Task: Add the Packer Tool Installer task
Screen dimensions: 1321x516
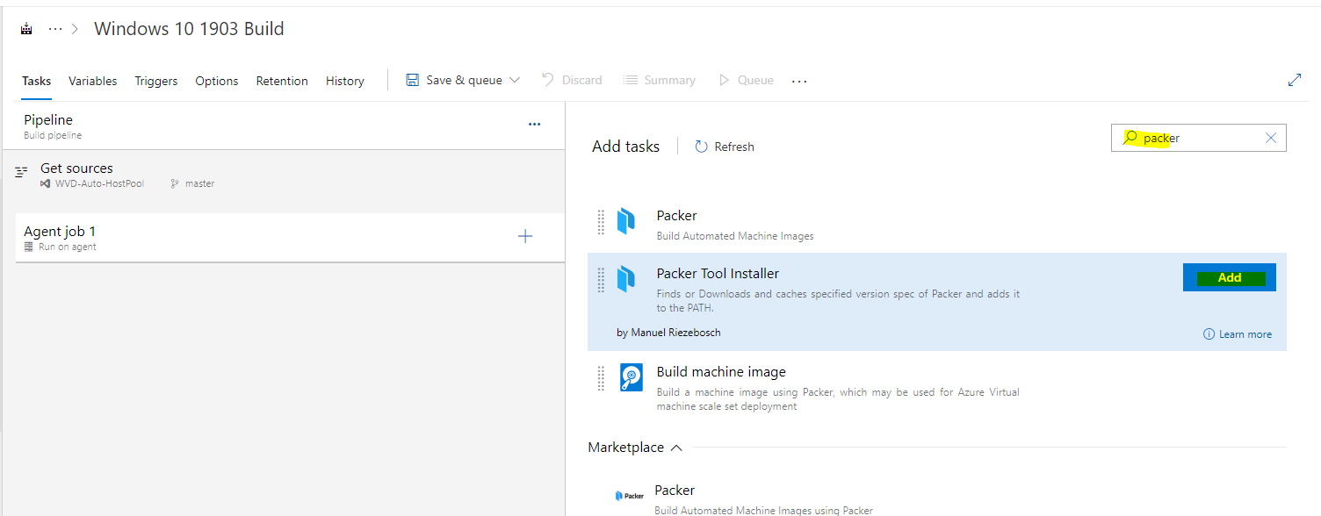Action: (1229, 276)
